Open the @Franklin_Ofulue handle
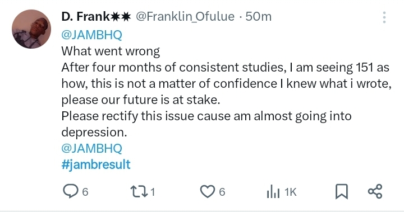Image resolution: width=404 pixels, height=212 pixels. point(185,17)
